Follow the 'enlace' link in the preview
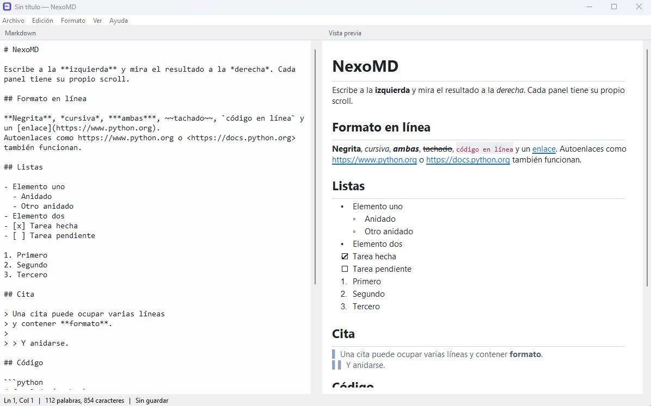This screenshot has height=406, width=651. click(x=544, y=149)
